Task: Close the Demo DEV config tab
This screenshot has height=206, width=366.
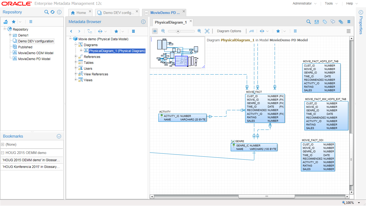Action: (137, 11)
